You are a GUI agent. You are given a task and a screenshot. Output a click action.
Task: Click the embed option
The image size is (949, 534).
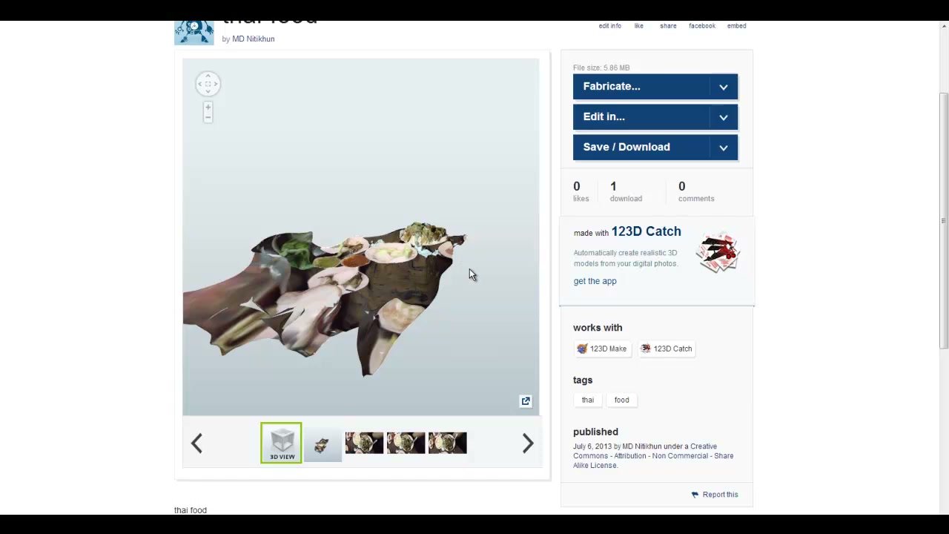point(736,26)
